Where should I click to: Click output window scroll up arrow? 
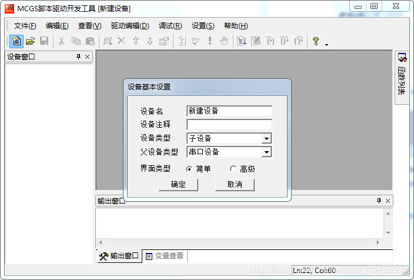point(388,214)
